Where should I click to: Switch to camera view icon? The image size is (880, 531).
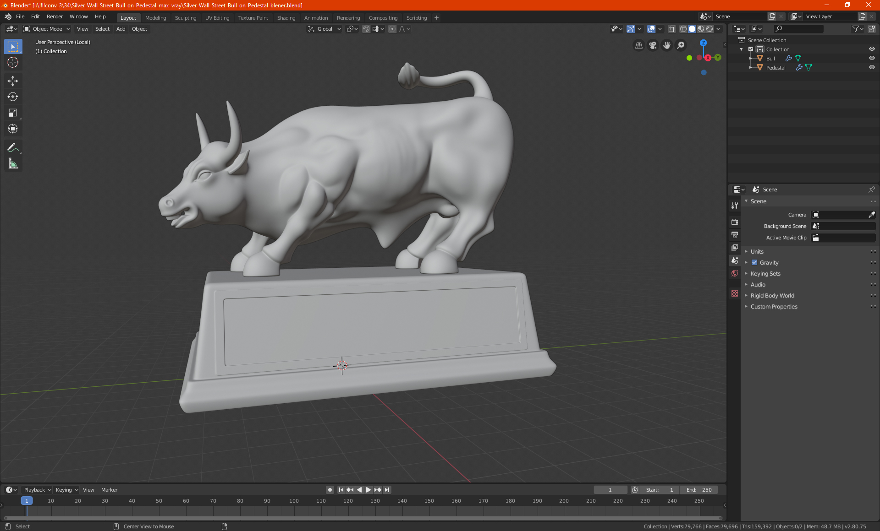pyautogui.click(x=653, y=45)
